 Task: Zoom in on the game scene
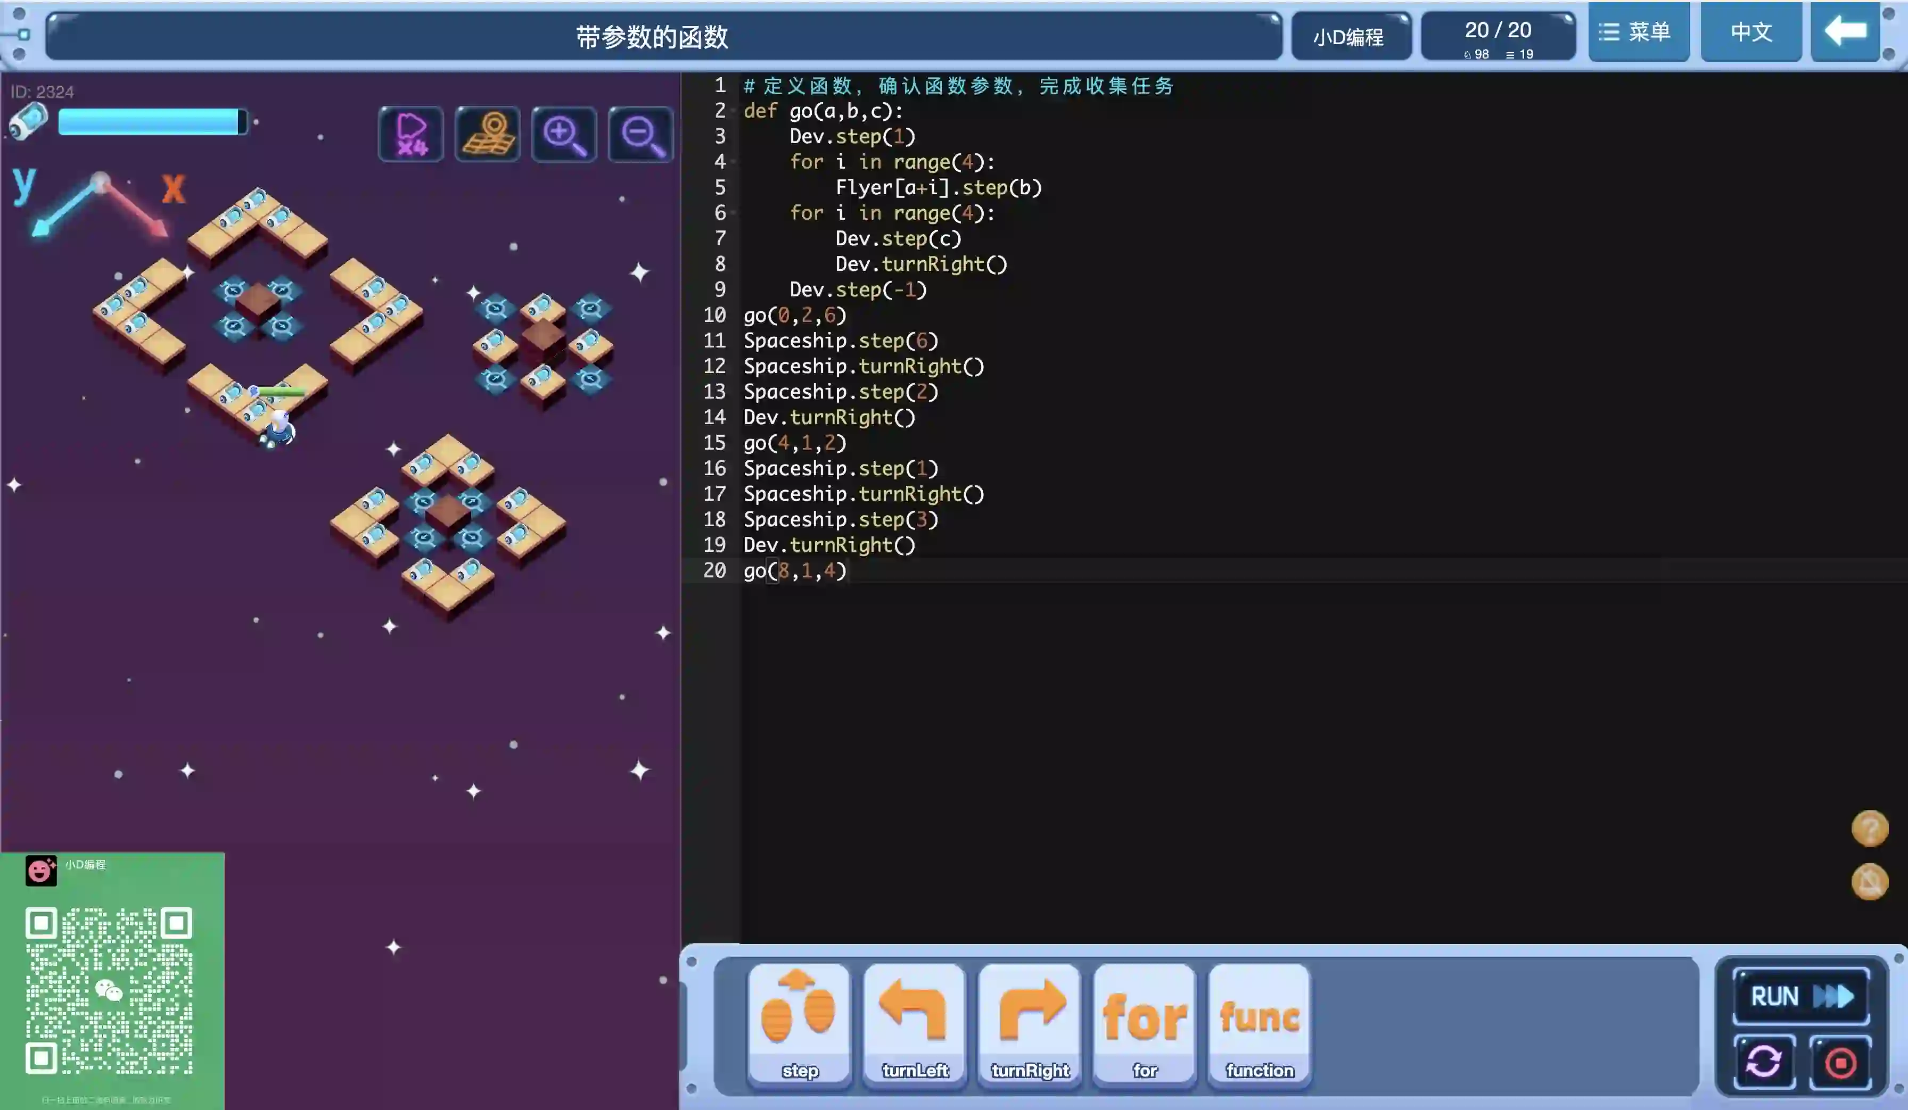pos(564,135)
